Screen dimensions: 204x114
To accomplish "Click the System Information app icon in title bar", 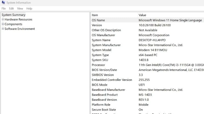I will click(x=3, y=3).
